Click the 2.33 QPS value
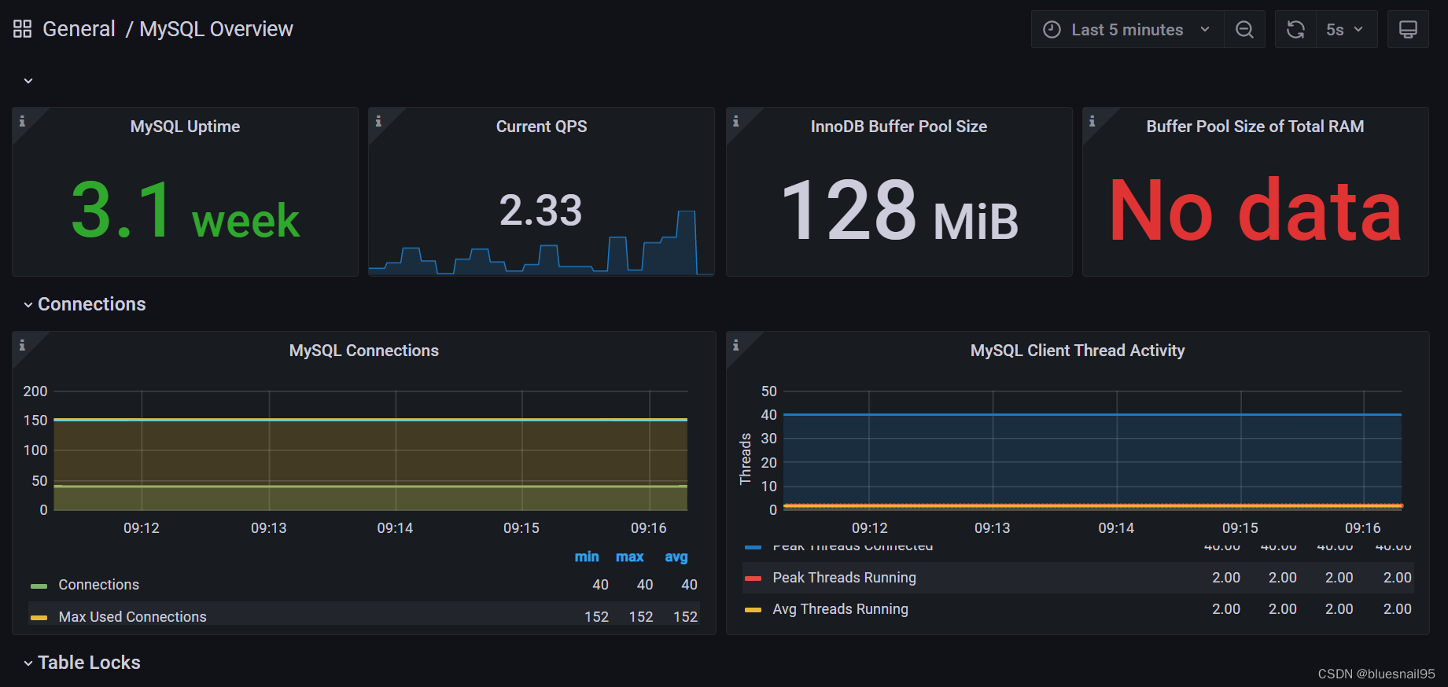 point(541,211)
